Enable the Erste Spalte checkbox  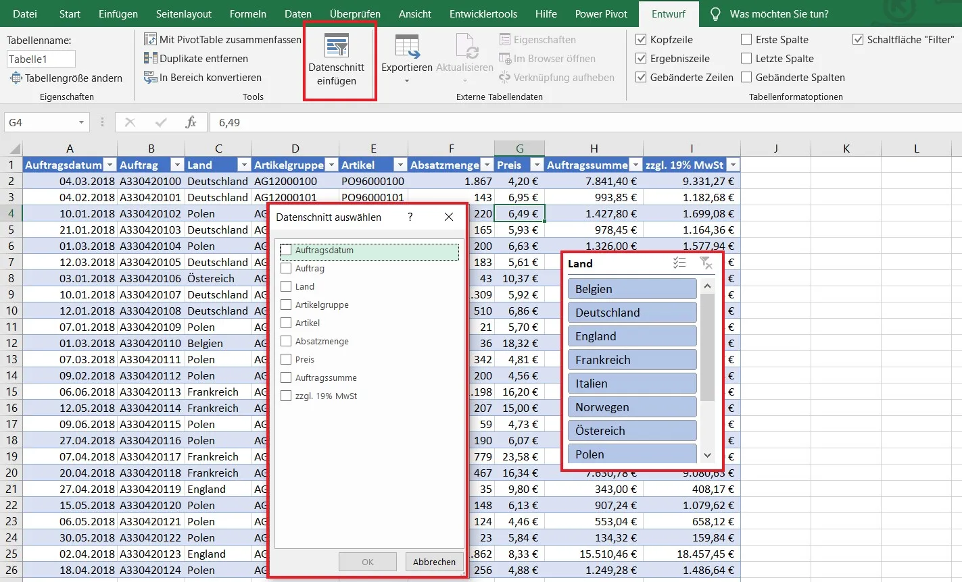pyautogui.click(x=746, y=40)
